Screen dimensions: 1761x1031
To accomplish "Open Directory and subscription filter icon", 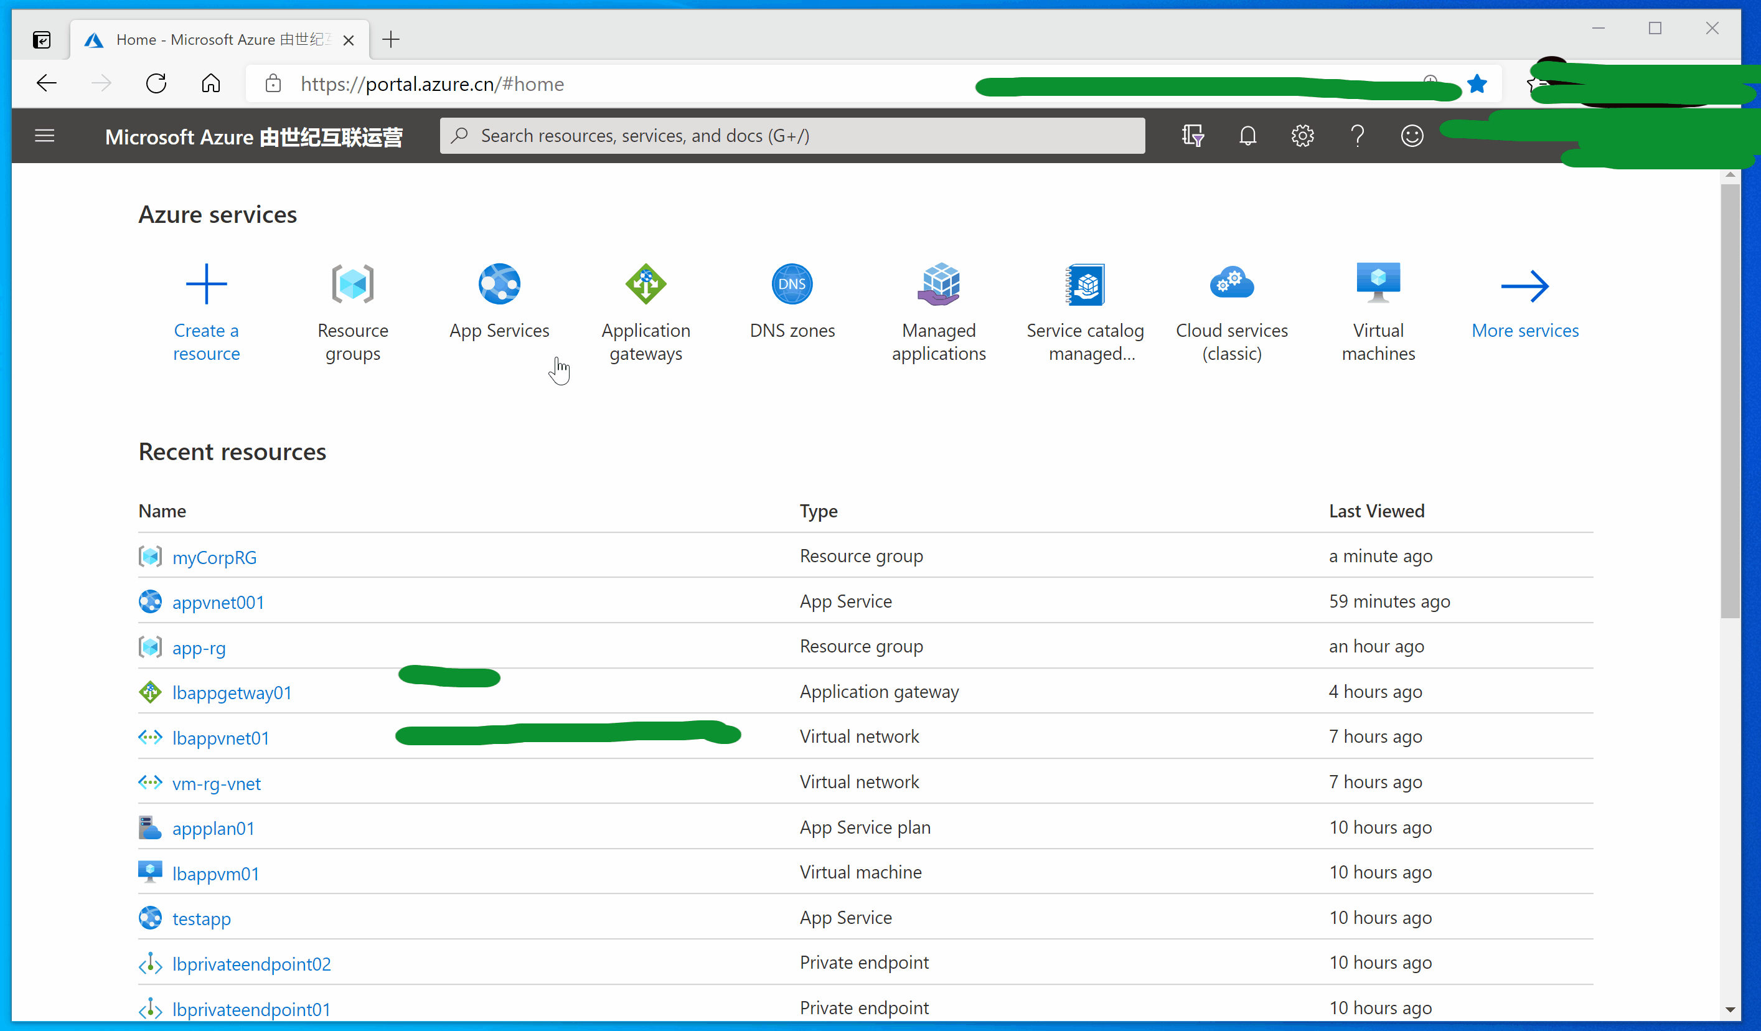I will click(x=1192, y=136).
